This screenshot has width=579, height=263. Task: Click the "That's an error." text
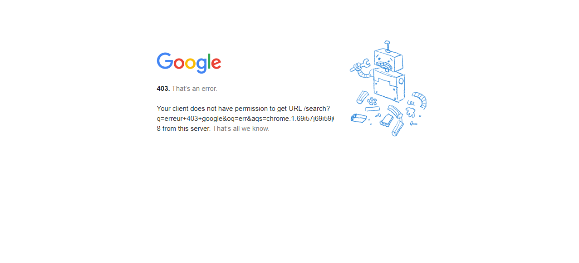tap(194, 89)
